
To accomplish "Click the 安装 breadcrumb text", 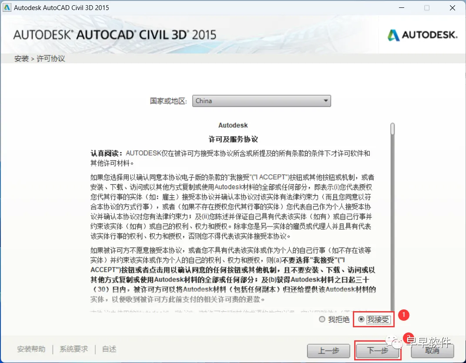I will tap(21, 59).
